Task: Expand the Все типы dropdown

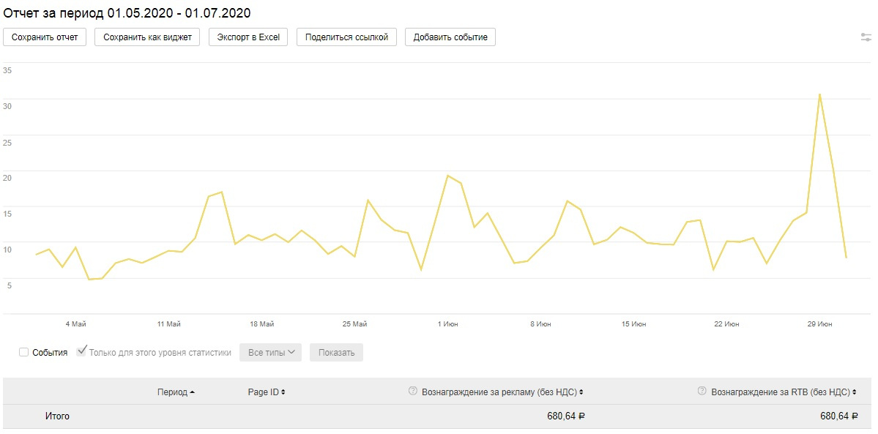Action: coord(270,352)
